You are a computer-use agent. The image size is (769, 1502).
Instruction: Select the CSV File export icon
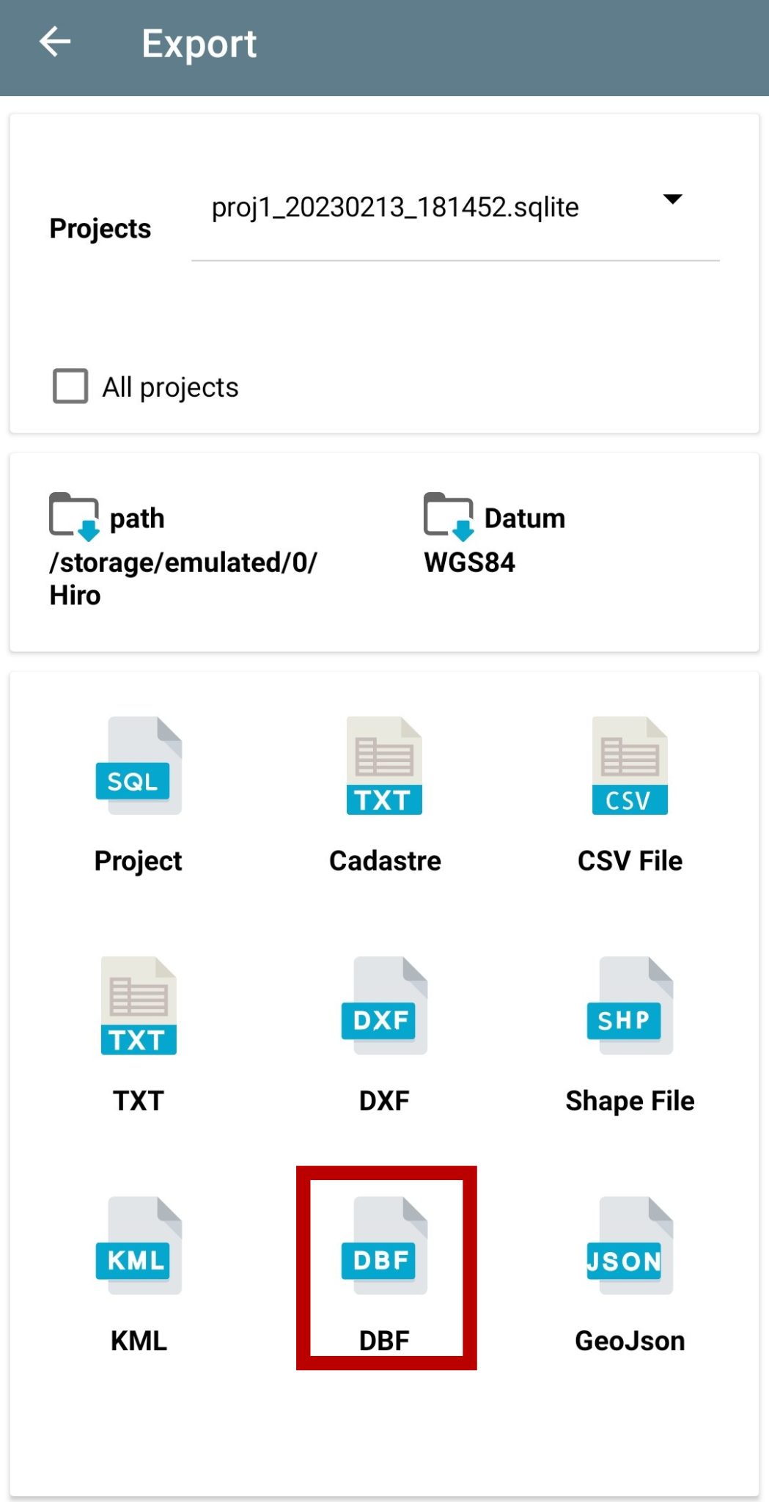630,766
